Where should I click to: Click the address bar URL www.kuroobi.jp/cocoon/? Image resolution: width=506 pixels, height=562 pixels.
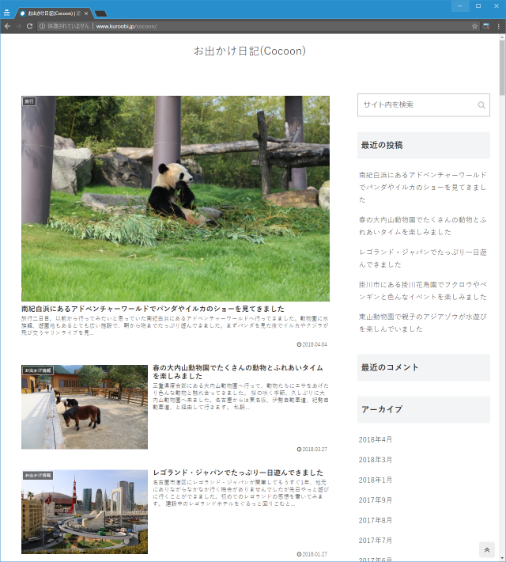[x=126, y=26]
